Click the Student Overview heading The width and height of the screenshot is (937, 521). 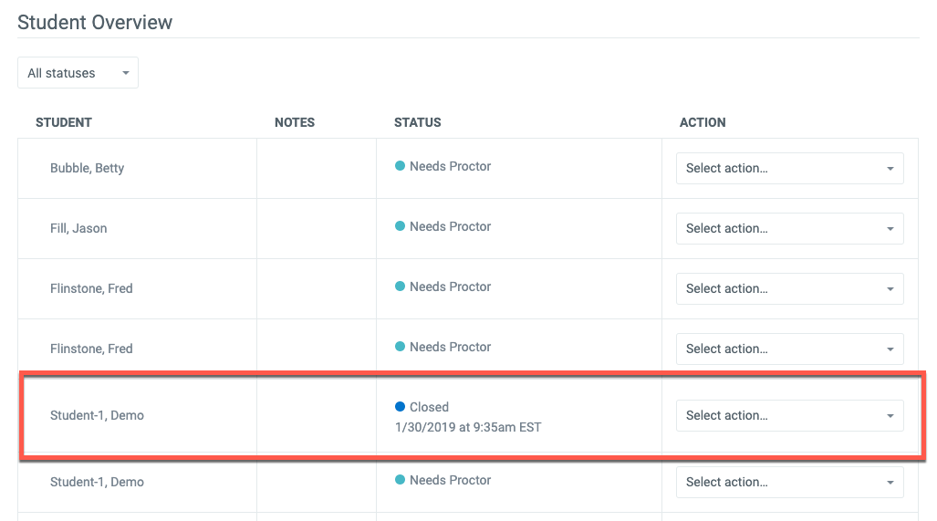pos(95,22)
